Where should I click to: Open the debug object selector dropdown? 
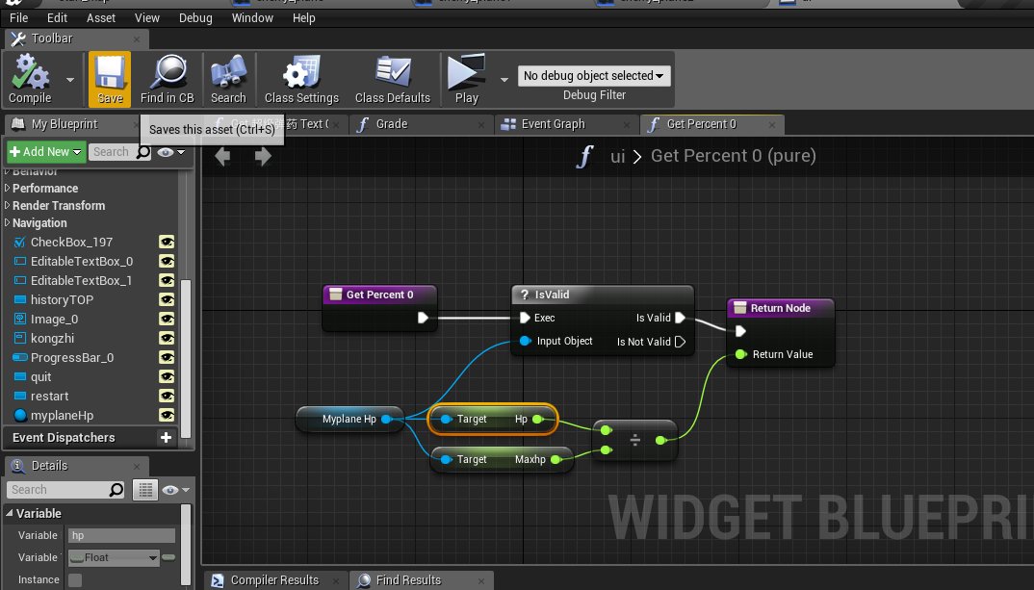point(594,76)
